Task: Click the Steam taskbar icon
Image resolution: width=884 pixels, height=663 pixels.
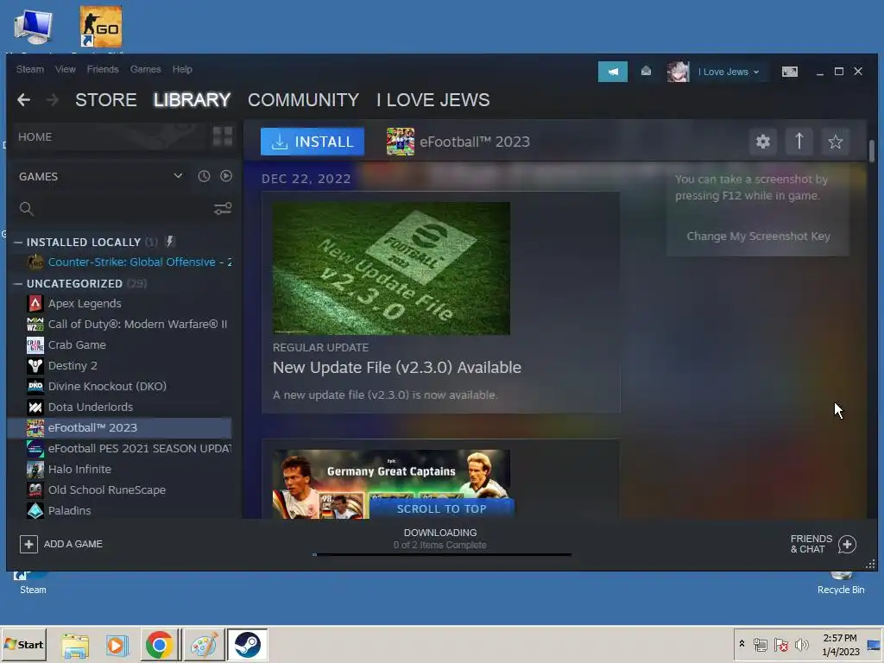Action: pyautogui.click(x=248, y=644)
